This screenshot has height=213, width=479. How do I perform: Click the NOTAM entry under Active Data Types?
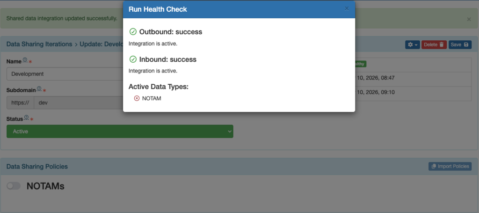click(152, 98)
